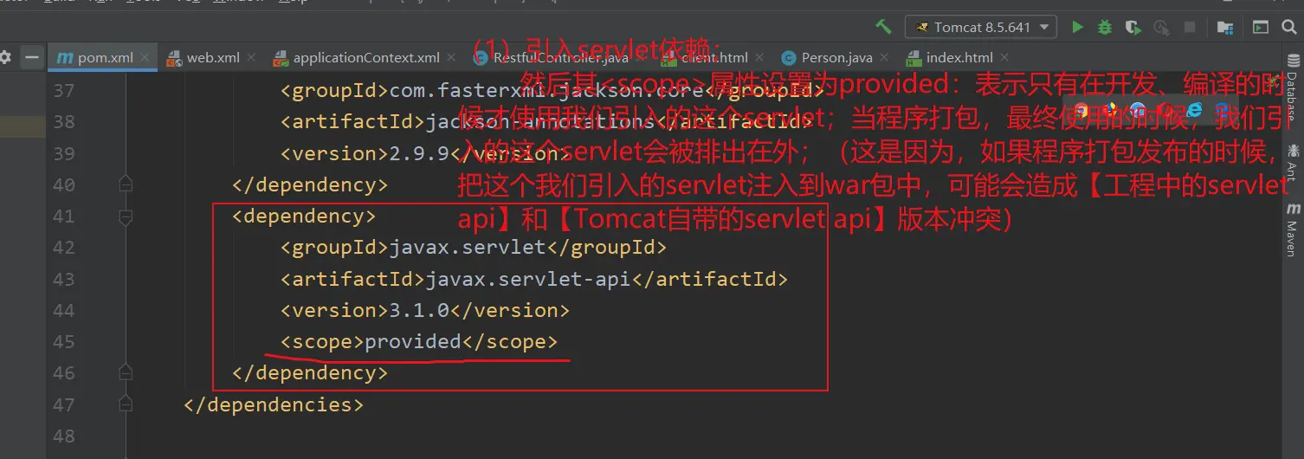Viewport: 1304px width, 459px height.
Task: Open the Ant tool window
Action: pyautogui.click(x=1293, y=163)
